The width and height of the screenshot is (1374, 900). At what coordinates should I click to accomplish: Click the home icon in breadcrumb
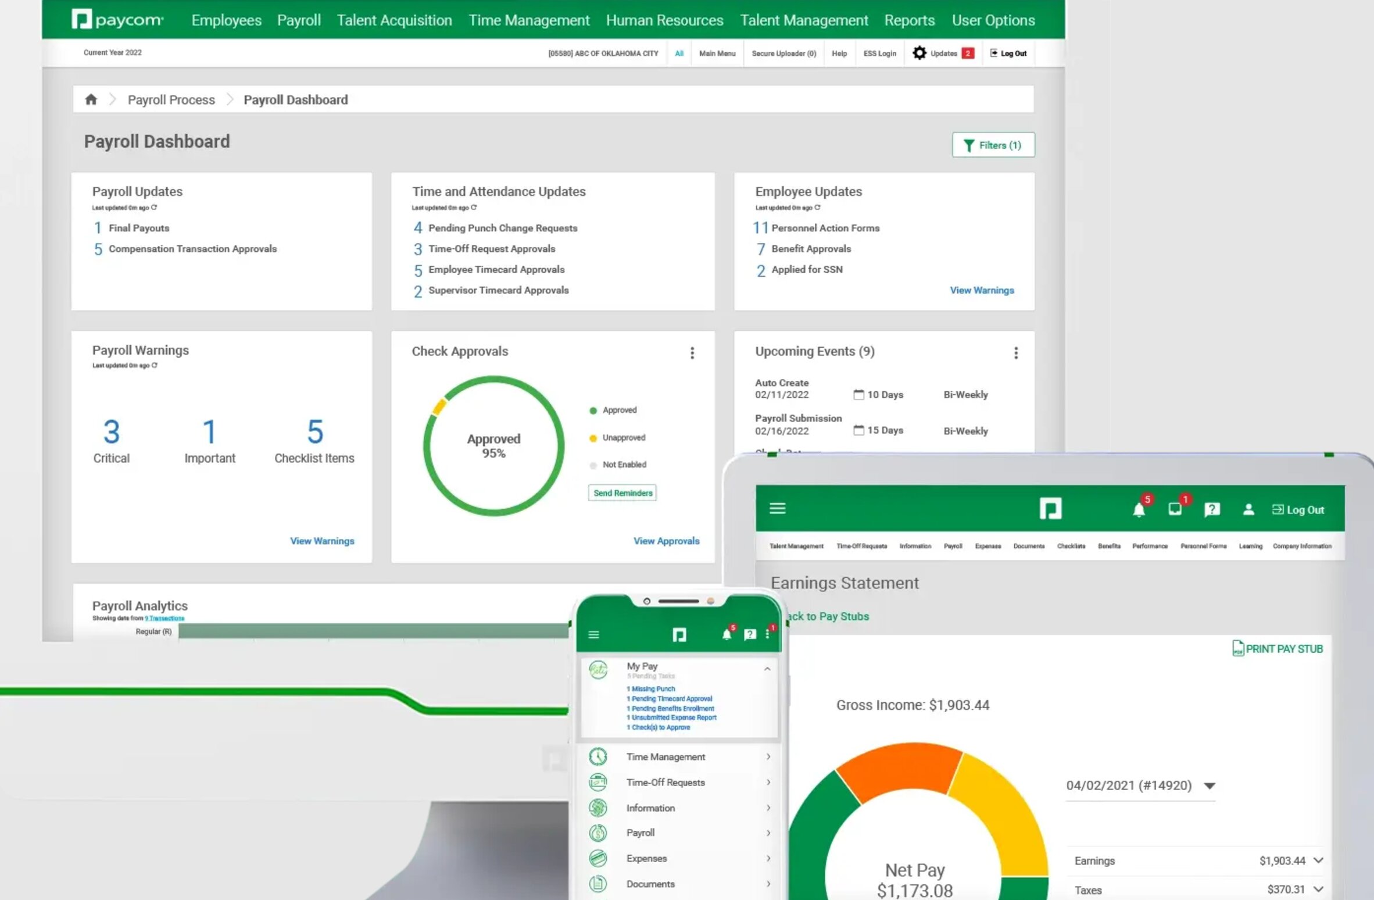point(91,99)
